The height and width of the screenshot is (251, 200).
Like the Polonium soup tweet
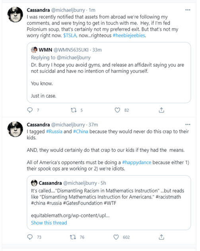pyautogui.click(x=117, y=110)
